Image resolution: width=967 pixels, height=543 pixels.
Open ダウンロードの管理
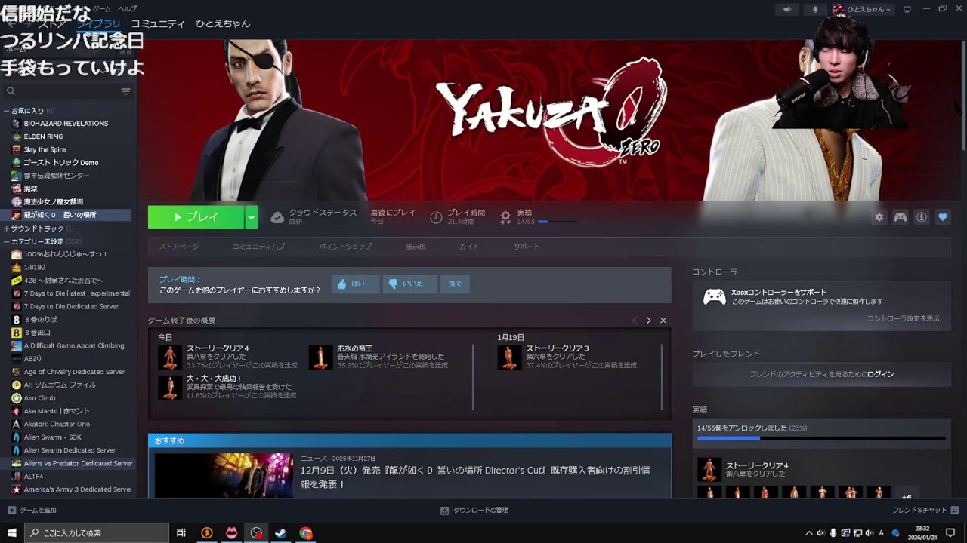pyautogui.click(x=474, y=511)
